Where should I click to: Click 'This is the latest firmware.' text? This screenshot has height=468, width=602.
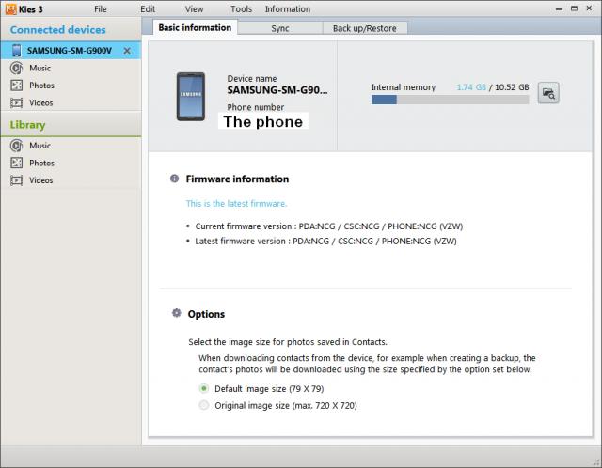tap(236, 203)
